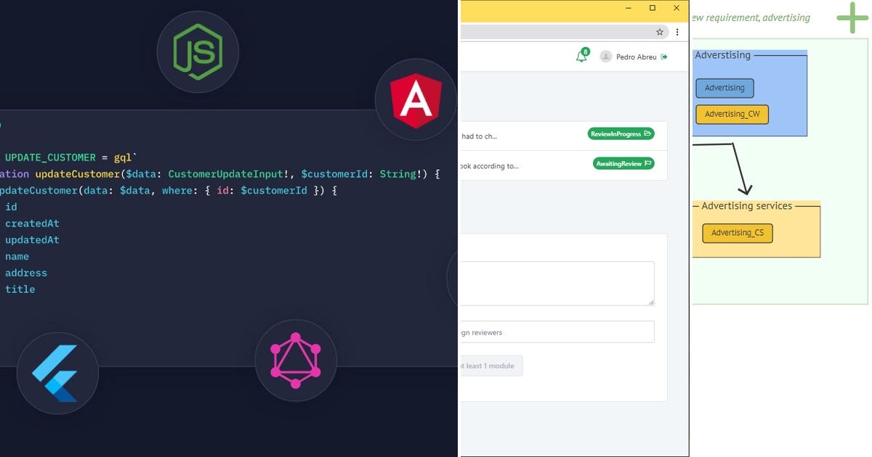This screenshot has height=457, width=872.
Task: Open the browser three-dot menu
Action: pos(677,32)
